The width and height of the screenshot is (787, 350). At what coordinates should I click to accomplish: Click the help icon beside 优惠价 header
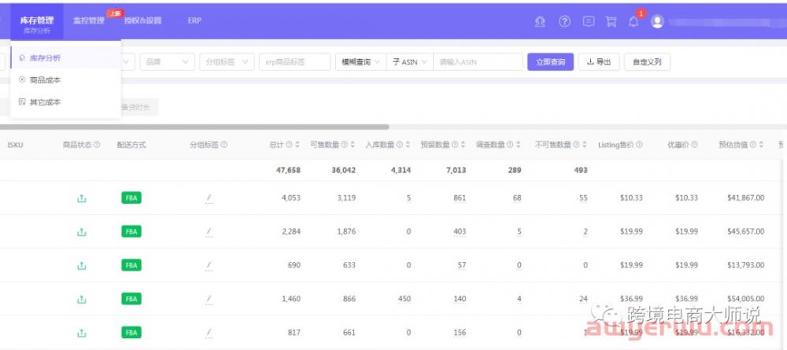click(x=694, y=145)
